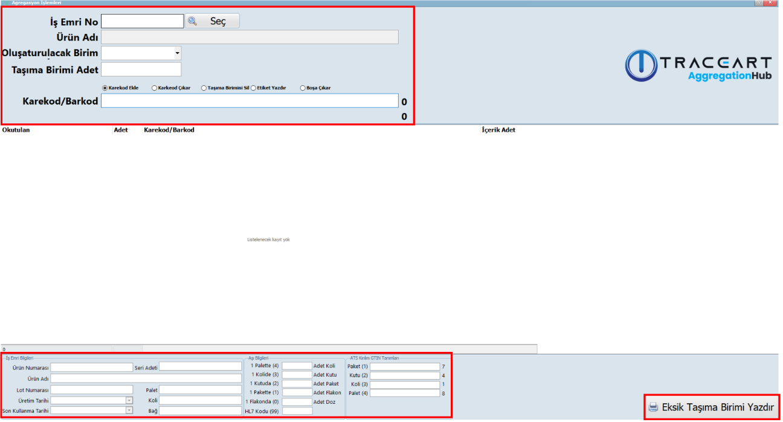Click the printer icon beside Eksik Taşıma Birimi Yazdır
783x422 pixels.
pyautogui.click(x=653, y=407)
